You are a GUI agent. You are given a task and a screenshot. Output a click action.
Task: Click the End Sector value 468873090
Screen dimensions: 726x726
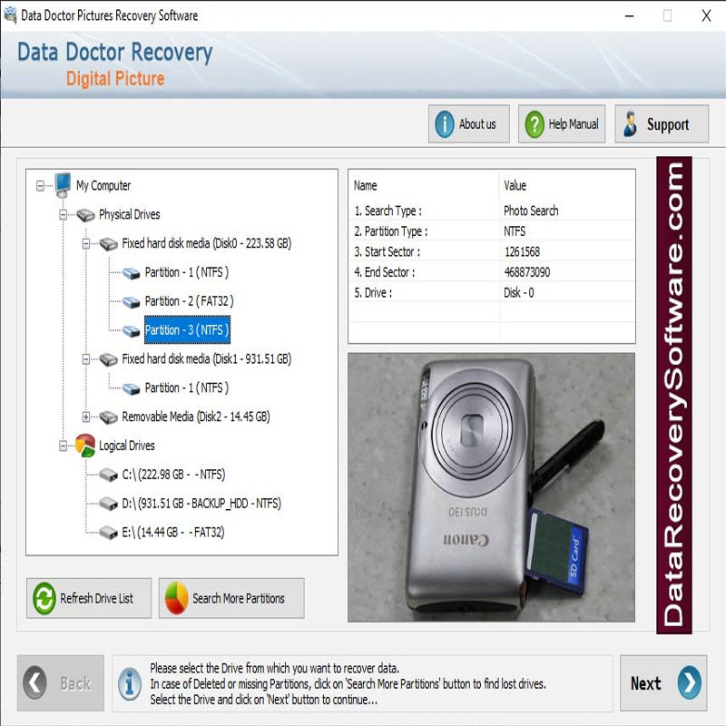(527, 272)
